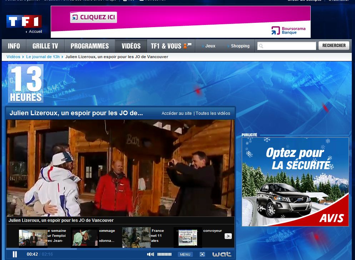Select the newspaper video thumbnail labelled 'convoyeur'

pyautogui.click(x=188, y=238)
